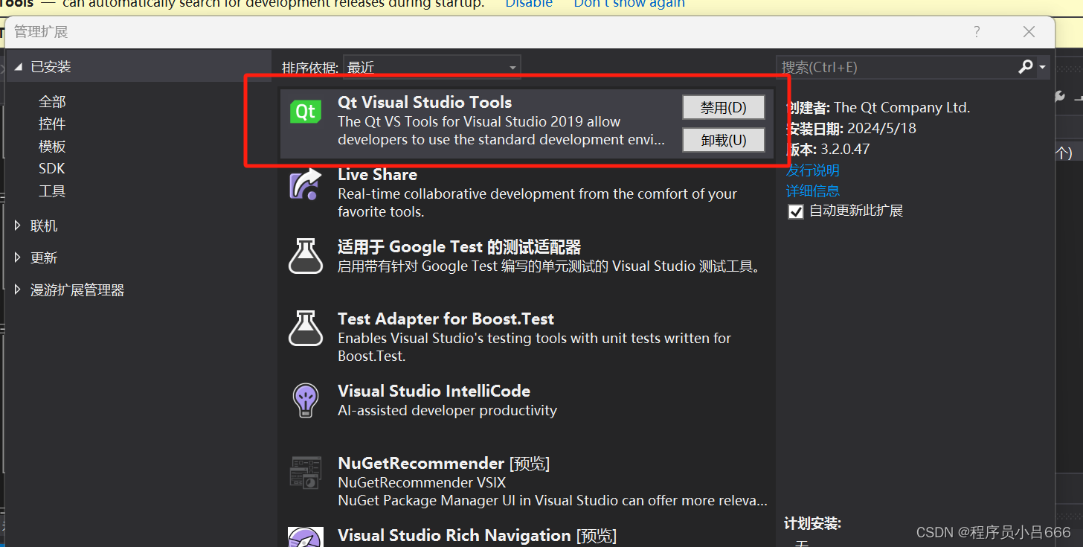The width and height of the screenshot is (1083, 547).
Task: Select the 工具 category
Action: click(x=52, y=191)
